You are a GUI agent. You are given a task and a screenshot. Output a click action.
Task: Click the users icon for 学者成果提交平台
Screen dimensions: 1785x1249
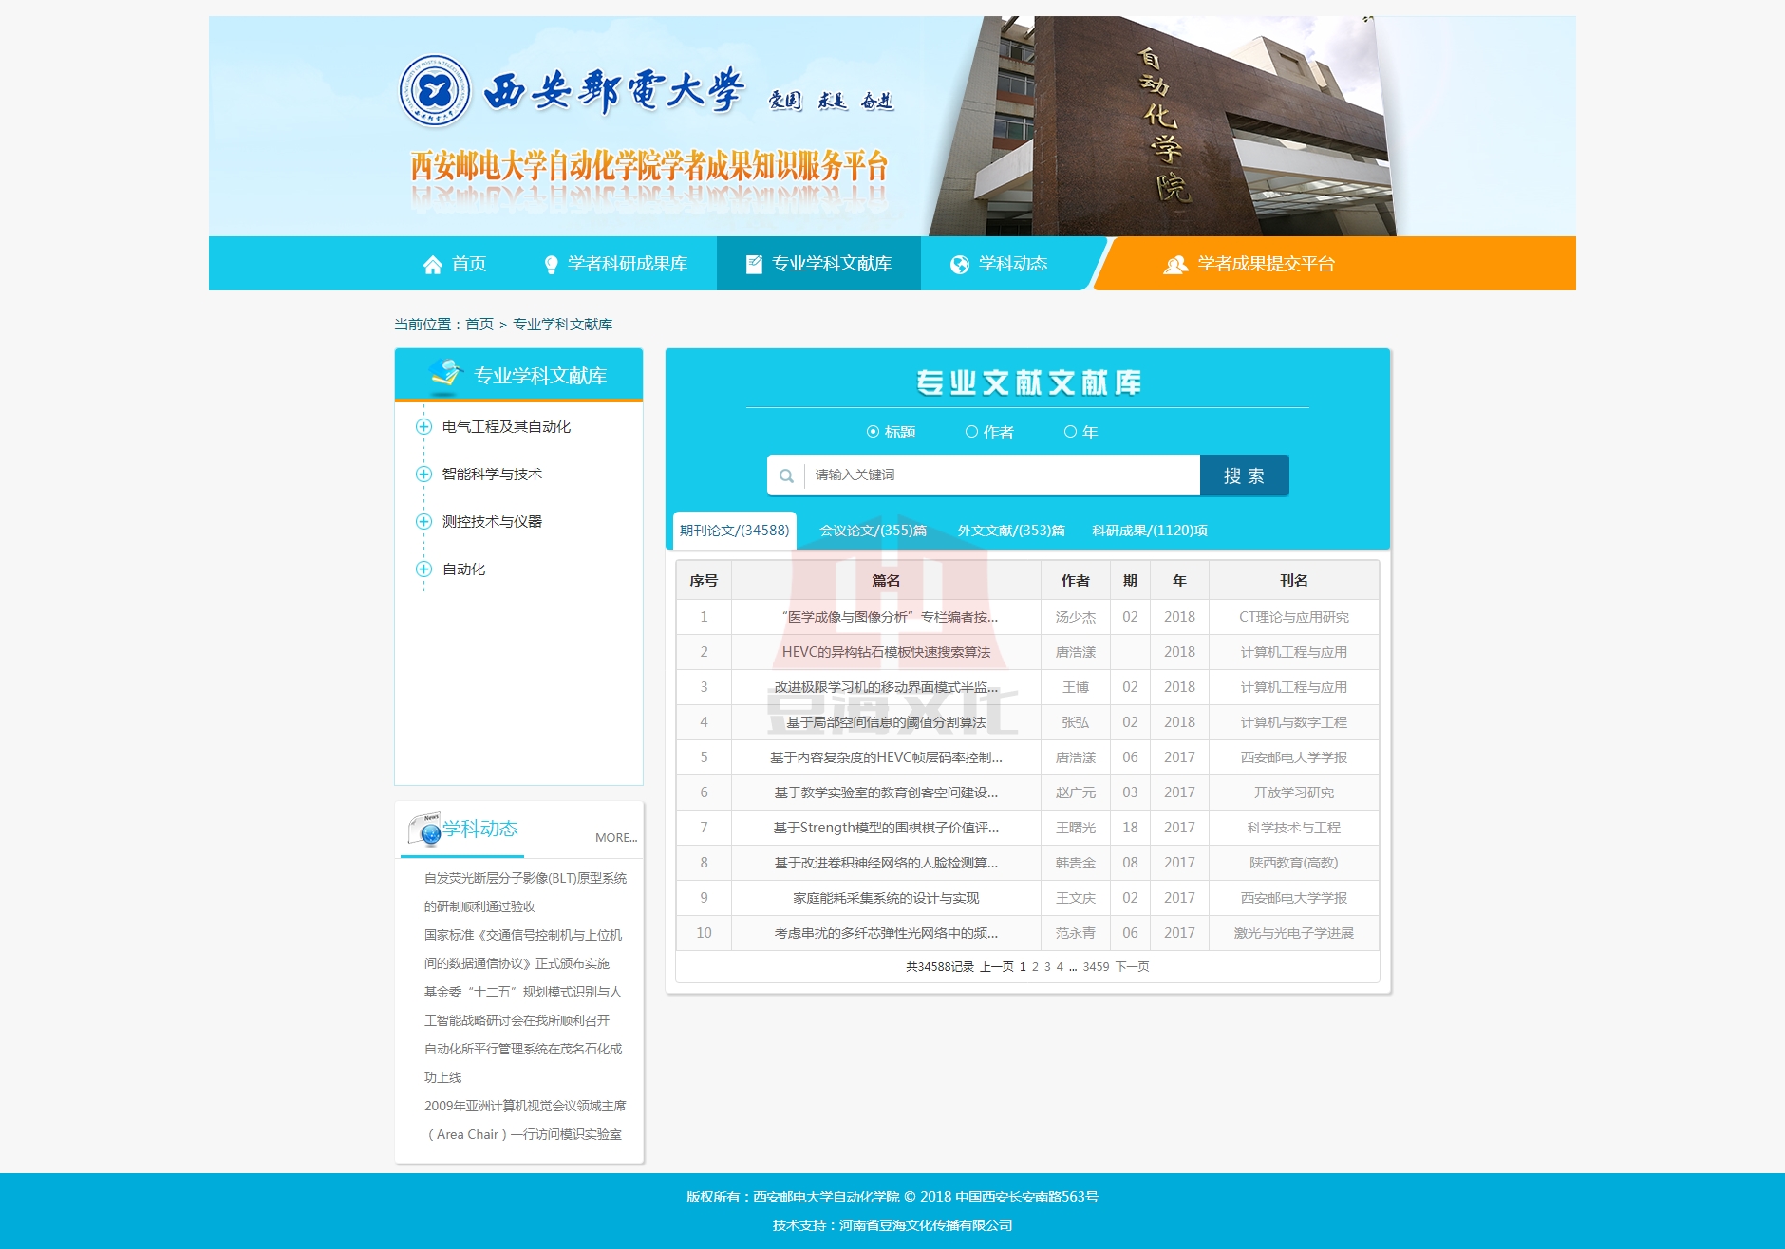(x=1175, y=265)
